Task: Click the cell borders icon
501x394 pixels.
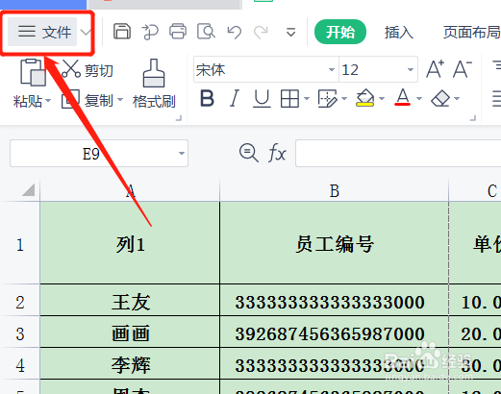Action: 289,98
